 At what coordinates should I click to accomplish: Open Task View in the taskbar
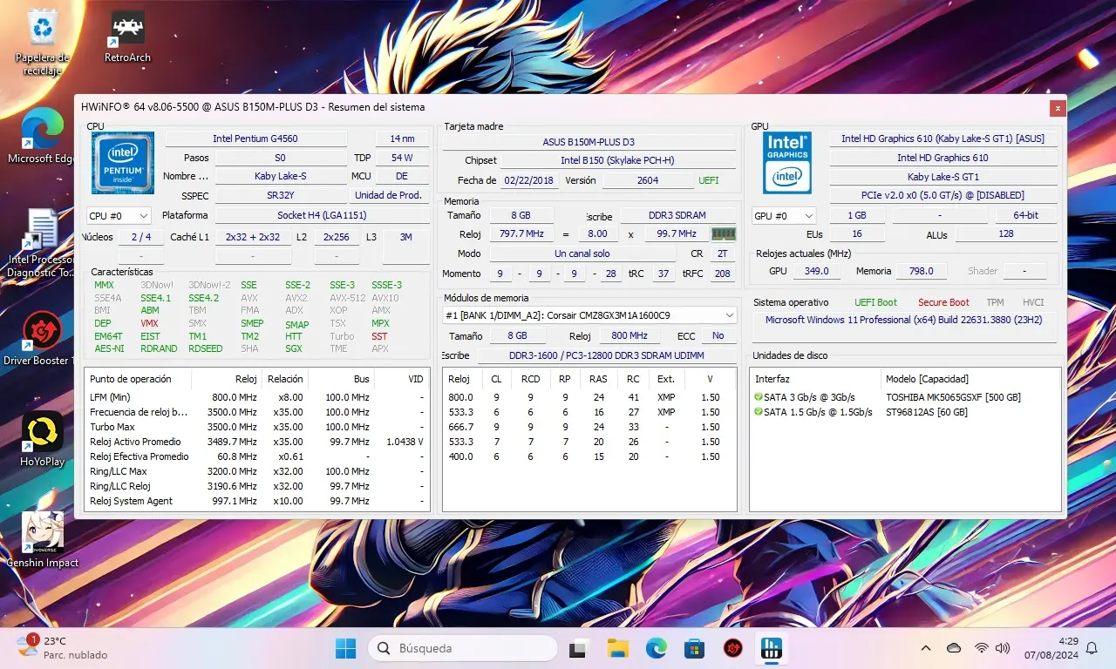coord(577,648)
